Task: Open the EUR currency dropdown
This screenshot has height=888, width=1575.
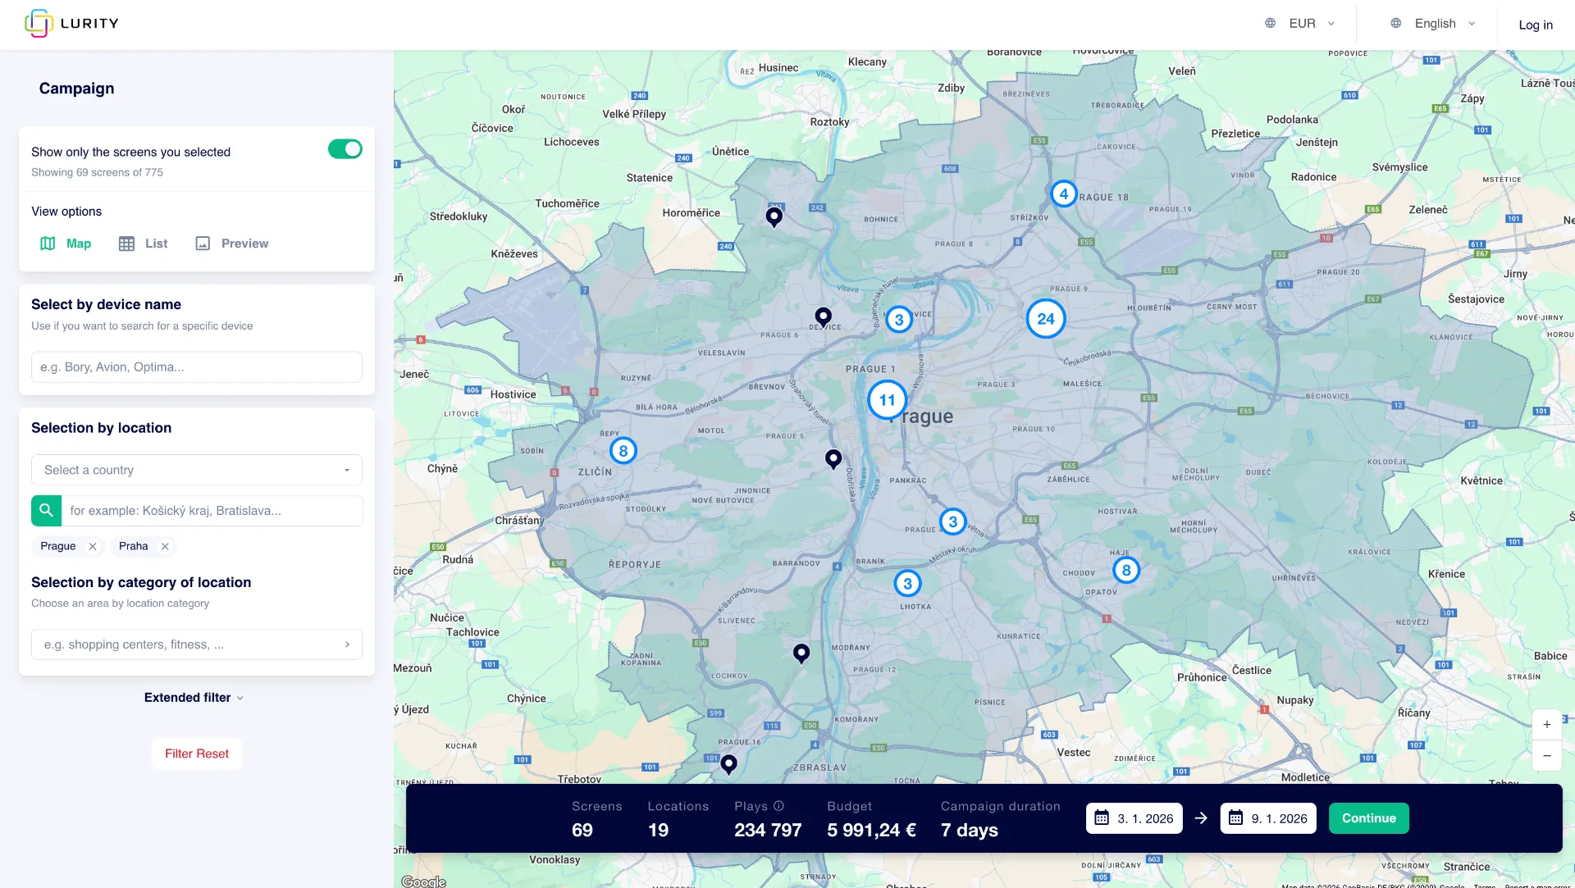Action: 1301,23
